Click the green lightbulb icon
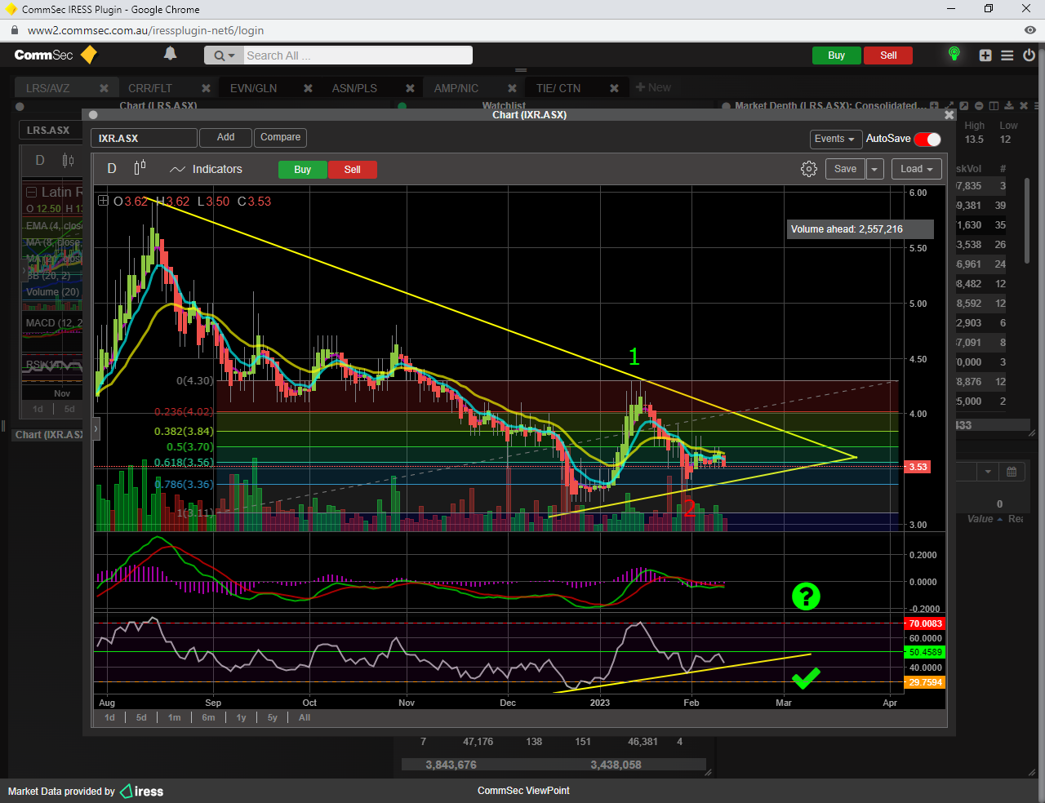 pos(954,54)
